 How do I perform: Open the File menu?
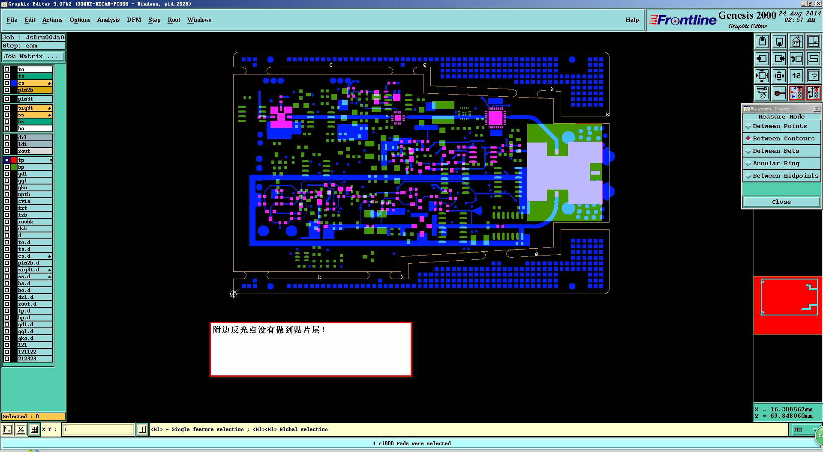click(x=12, y=20)
